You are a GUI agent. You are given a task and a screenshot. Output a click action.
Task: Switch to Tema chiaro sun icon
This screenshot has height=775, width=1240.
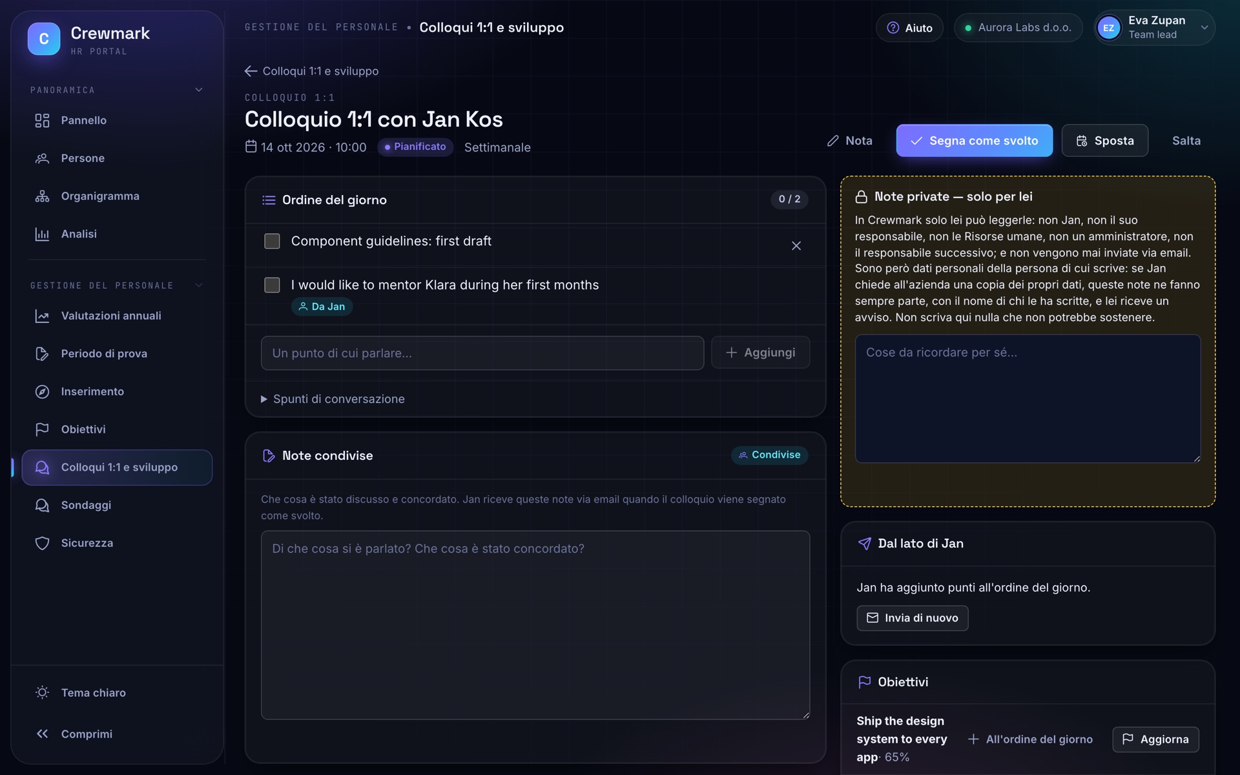(x=42, y=692)
